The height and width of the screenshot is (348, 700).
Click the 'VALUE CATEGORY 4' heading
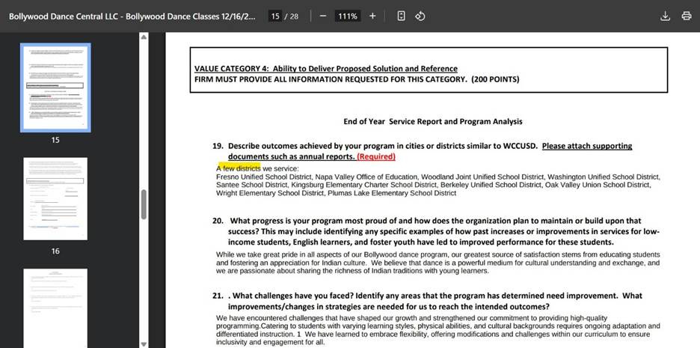click(x=326, y=68)
